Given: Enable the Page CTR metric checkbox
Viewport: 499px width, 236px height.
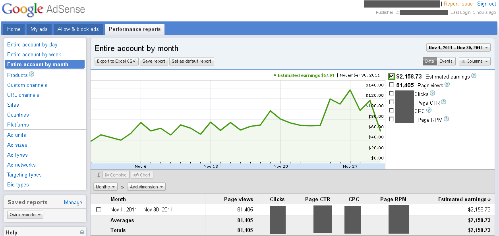Looking at the screenshot, I should (392, 102).
